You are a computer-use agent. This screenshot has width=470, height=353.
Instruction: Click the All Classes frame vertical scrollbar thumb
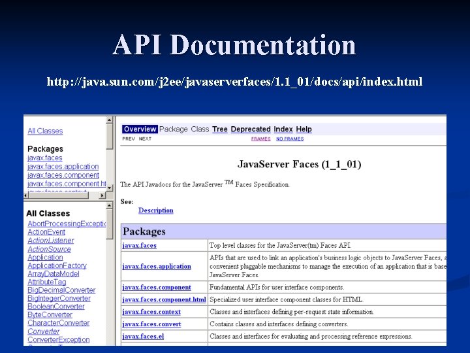(110, 224)
